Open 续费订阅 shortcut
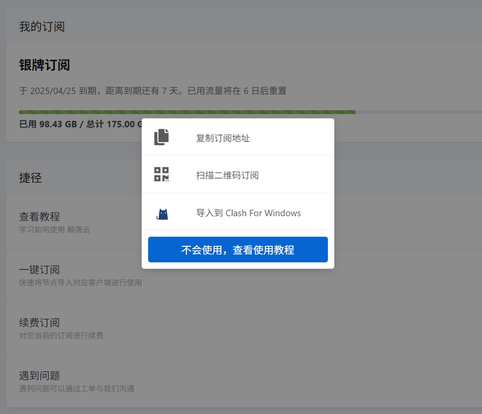The width and height of the screenshot is (482, 414). click(x=39, y=323)
